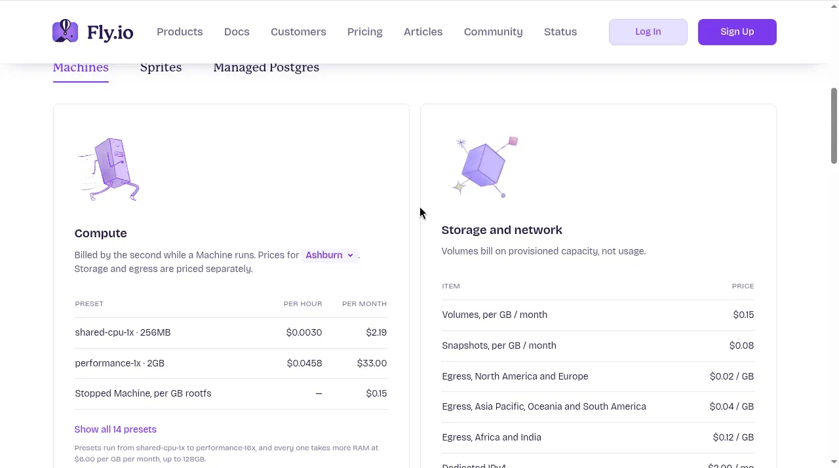This screenshot has width=839, height=468.
Task: Switch to the Sprites tab
Action: click(x=161, y=68)
